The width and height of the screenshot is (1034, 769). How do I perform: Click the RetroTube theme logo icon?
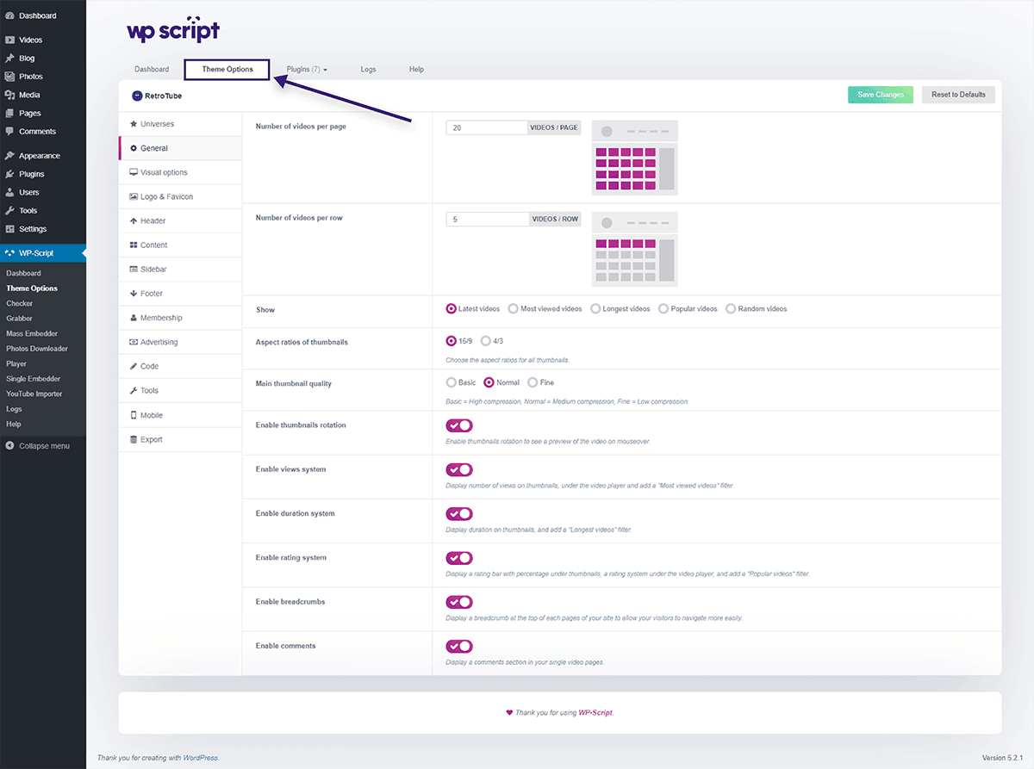click(136, 96)
